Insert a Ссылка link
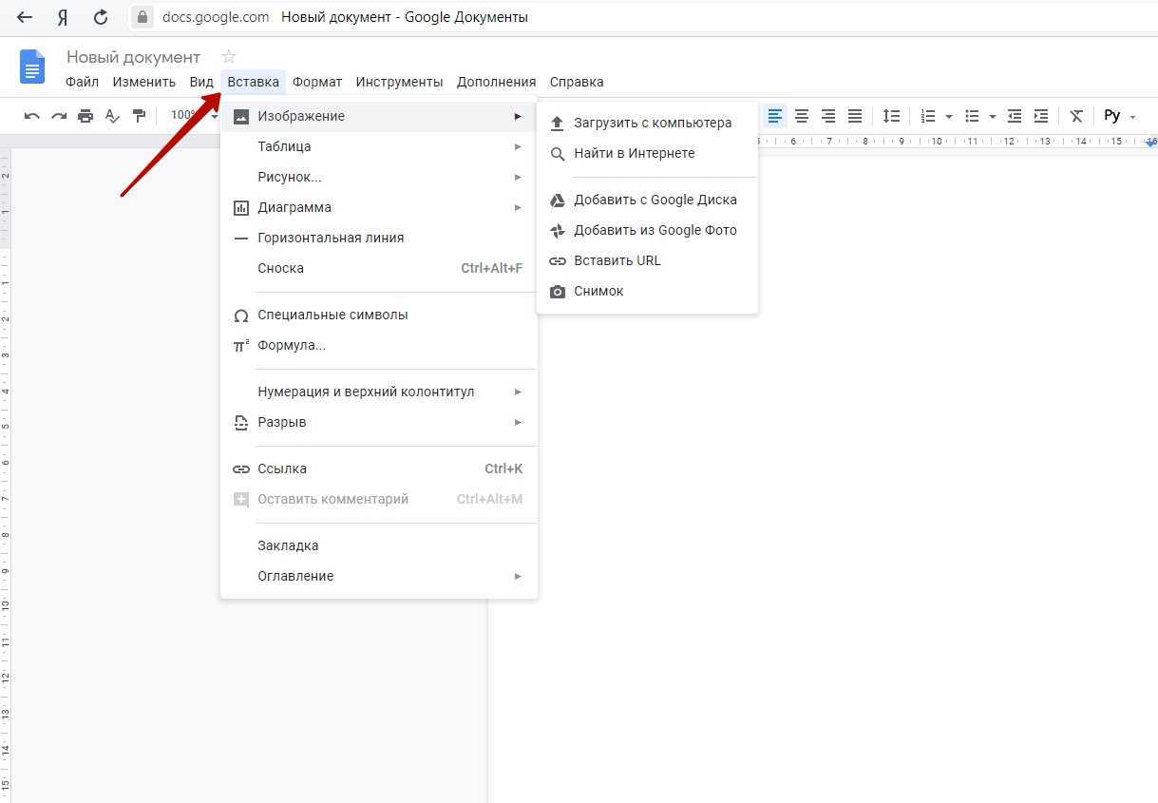 click(379, 468)
